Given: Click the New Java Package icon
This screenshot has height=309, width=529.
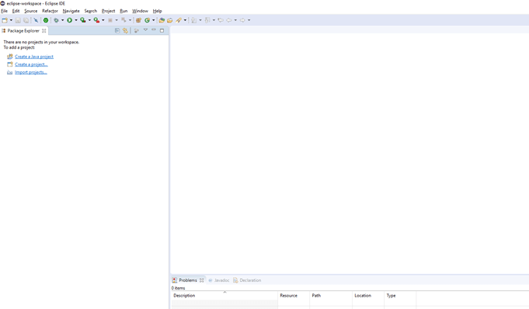Looking at the screenshot, I should tap(138, 20).
